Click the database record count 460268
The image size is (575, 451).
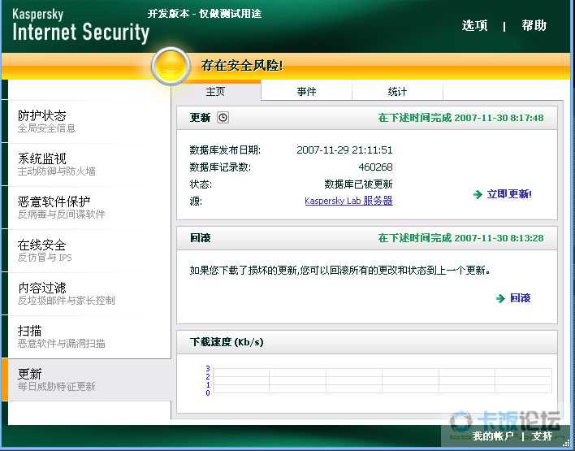click(x=375, y=167)
